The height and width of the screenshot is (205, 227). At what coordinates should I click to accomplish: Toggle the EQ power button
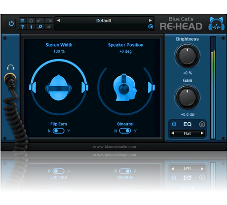(174, 124)
